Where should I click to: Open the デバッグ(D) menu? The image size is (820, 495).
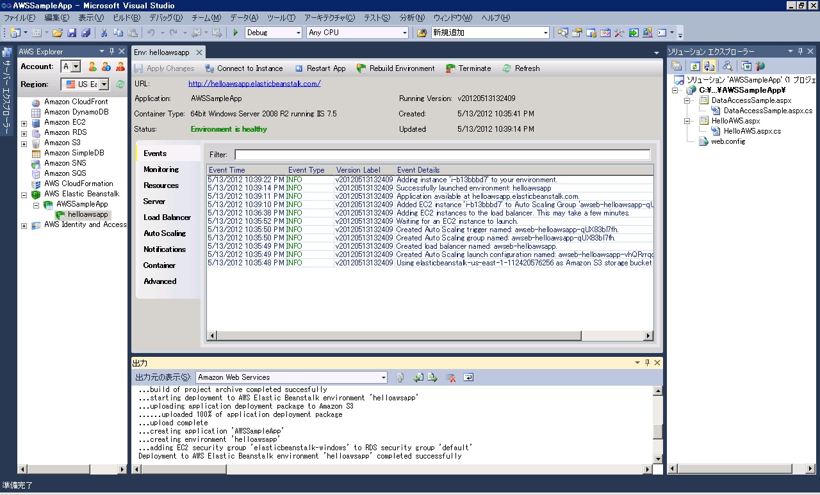click(x=165, y=18)
